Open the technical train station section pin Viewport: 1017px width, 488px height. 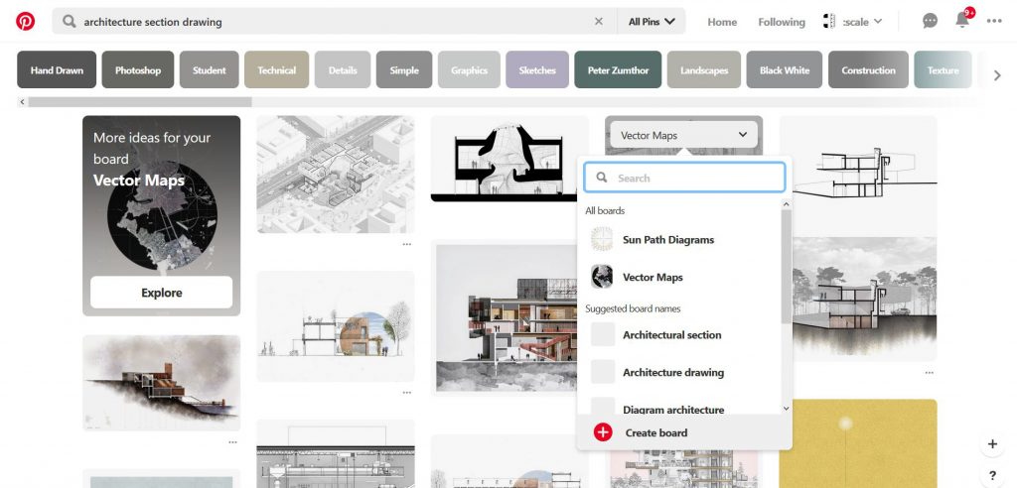(336, 453)
